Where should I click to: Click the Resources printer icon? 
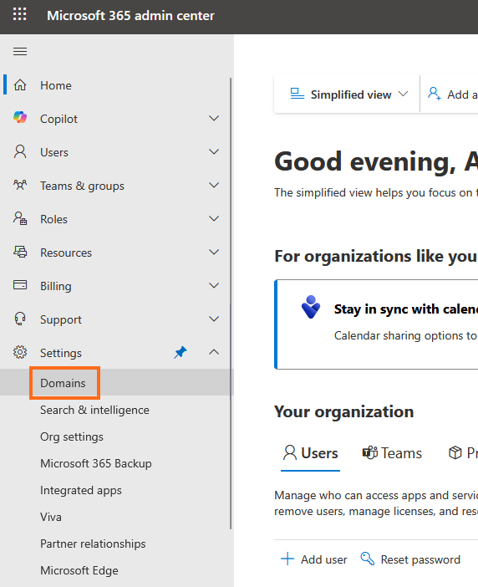click(20, 252)
